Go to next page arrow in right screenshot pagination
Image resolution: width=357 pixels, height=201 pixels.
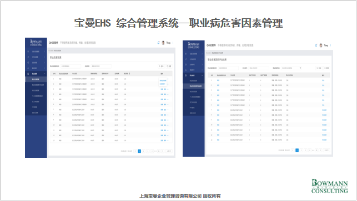(320, 151)
